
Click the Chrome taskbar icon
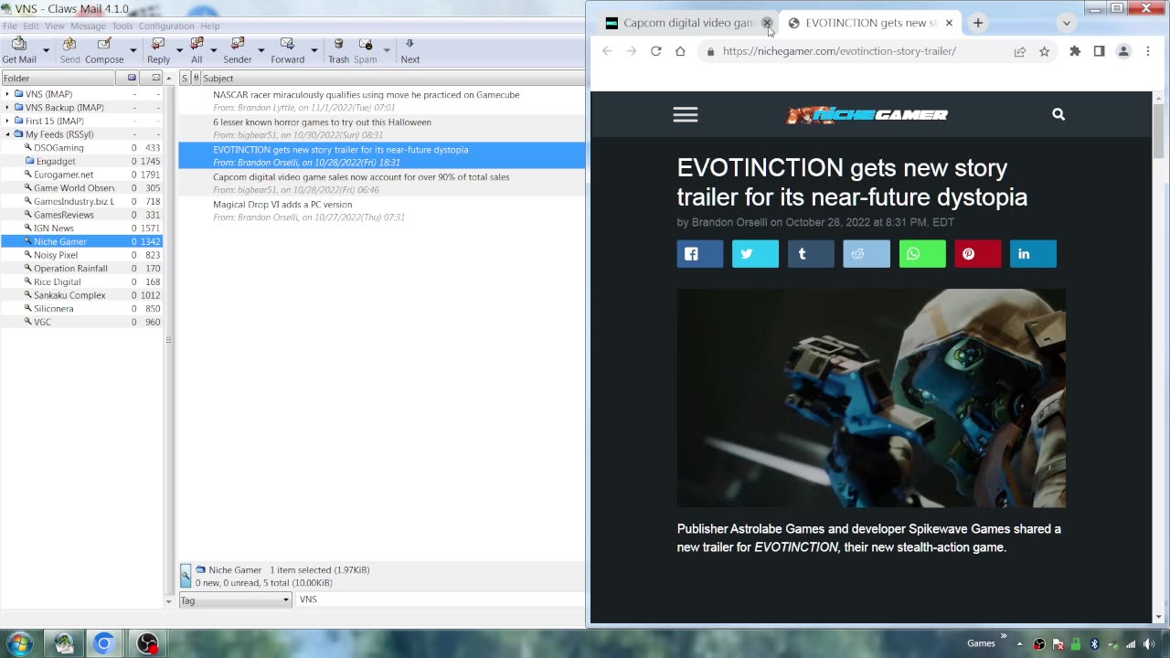click(x=104, y=643)
